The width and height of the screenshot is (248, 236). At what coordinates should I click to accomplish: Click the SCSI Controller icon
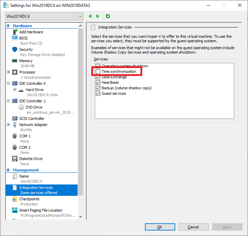point(15,118)
